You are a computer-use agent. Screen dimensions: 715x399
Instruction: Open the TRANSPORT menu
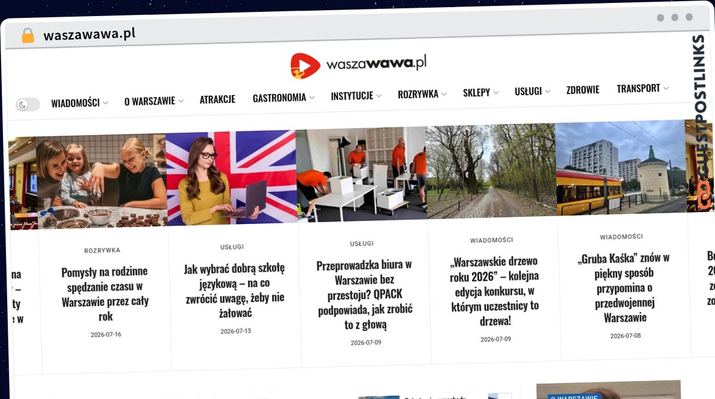[638, 88]
